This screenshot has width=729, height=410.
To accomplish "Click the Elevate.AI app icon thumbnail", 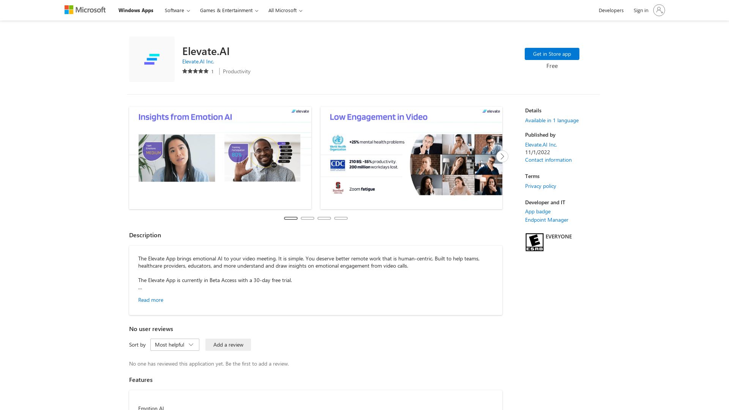I will click(151, 59).
